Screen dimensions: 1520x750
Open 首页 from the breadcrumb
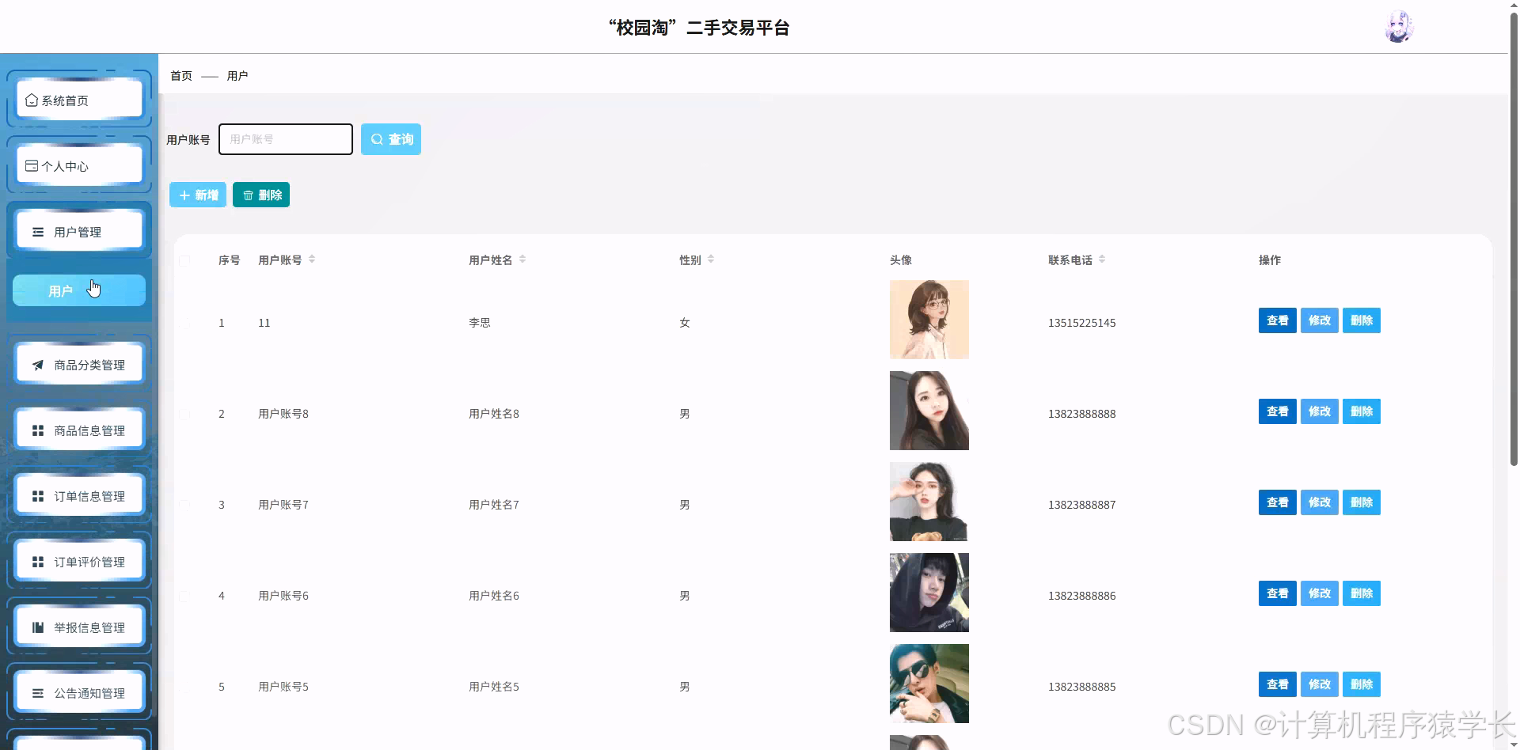[x=180, y=75]
